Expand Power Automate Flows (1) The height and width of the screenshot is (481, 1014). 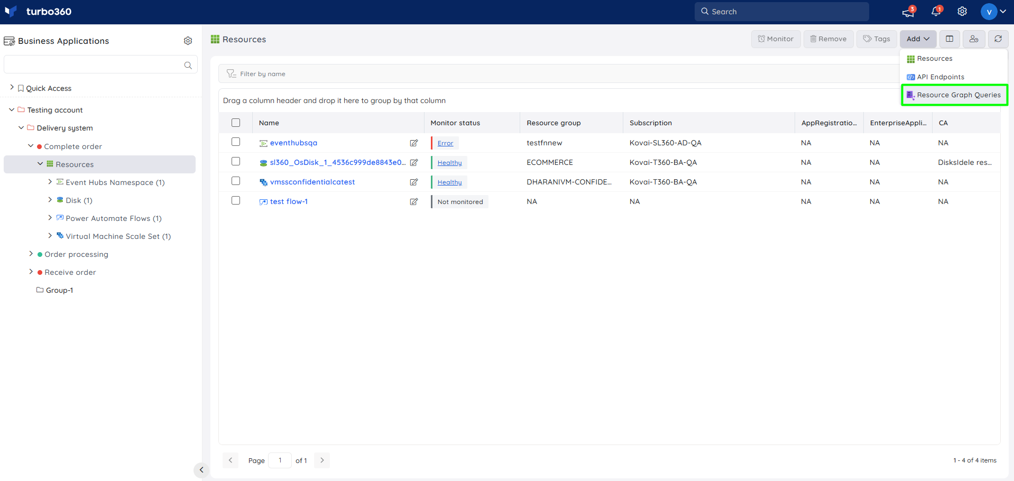tap(50, 217)
